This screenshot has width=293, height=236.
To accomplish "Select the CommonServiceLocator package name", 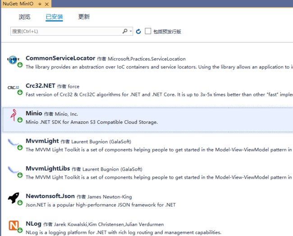I will point(60,58).
